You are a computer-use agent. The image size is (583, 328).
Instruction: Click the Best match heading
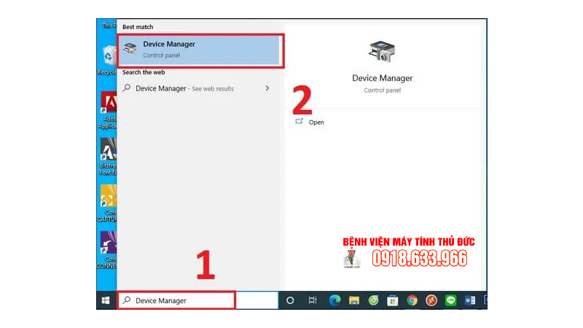[138, 27]
